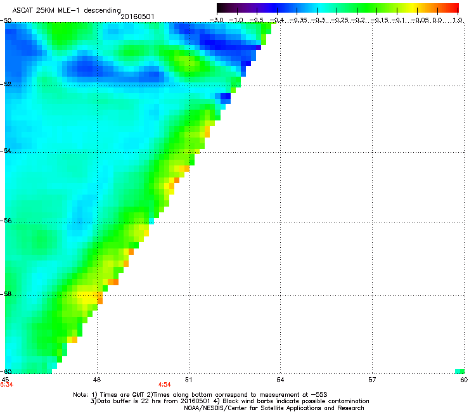469x412 pixels.
Task: Click the date label 20160501
Action: pyautogui.click(x=138, y=16)
